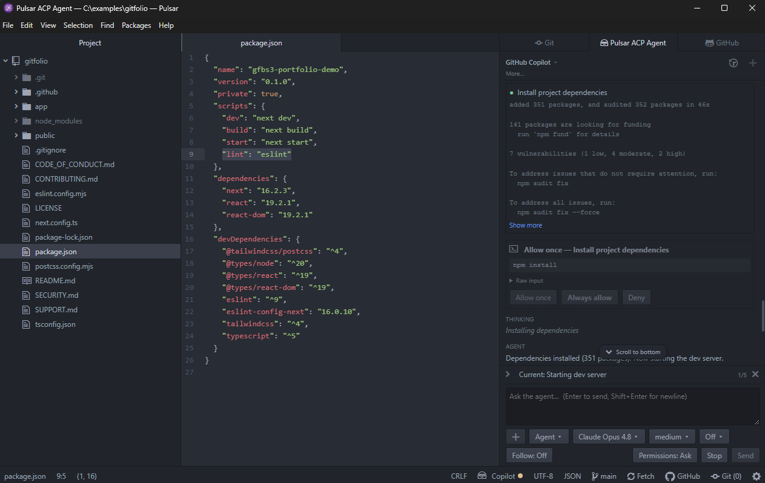Open the Packages menu
765x483 pixels.
[136, 25]
